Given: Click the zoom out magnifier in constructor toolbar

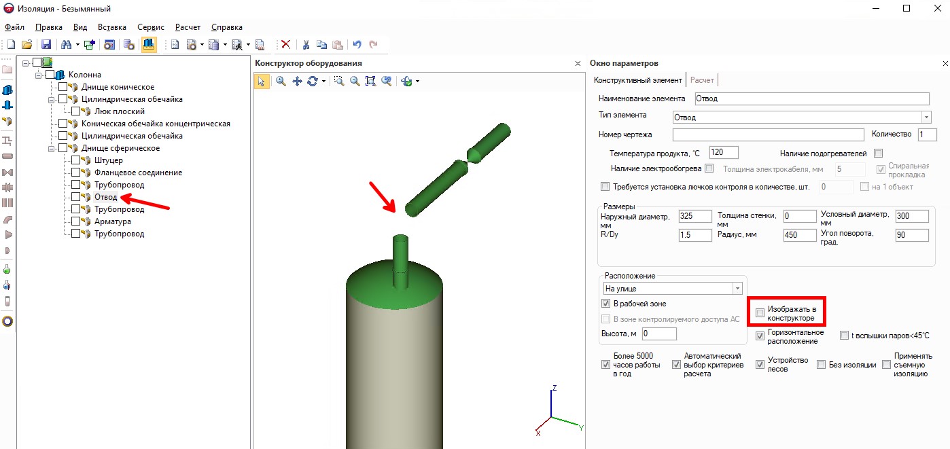Looking at the screenshot, I should click(354, 81).
